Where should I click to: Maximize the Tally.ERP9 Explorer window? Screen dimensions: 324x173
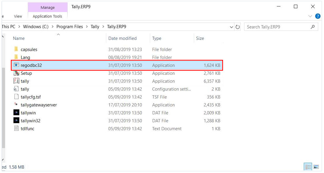click(x=296, y=7)
